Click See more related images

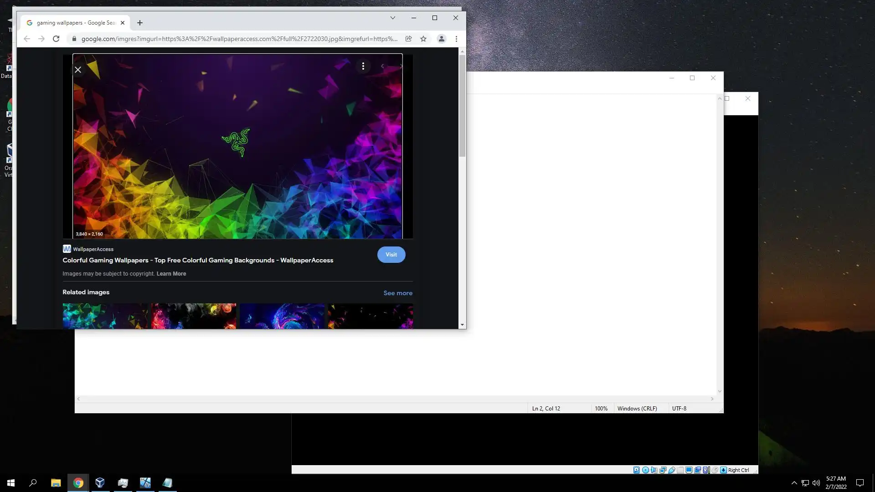coord(397,293)
